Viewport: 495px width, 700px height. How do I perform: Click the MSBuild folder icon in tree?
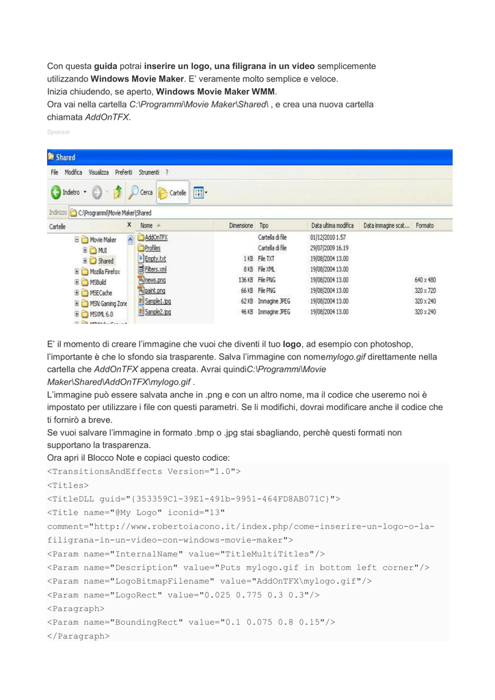(x=85, y=282)
